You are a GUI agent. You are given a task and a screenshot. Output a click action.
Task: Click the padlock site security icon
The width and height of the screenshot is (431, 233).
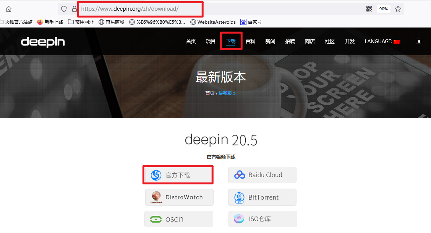click(74, 9)
